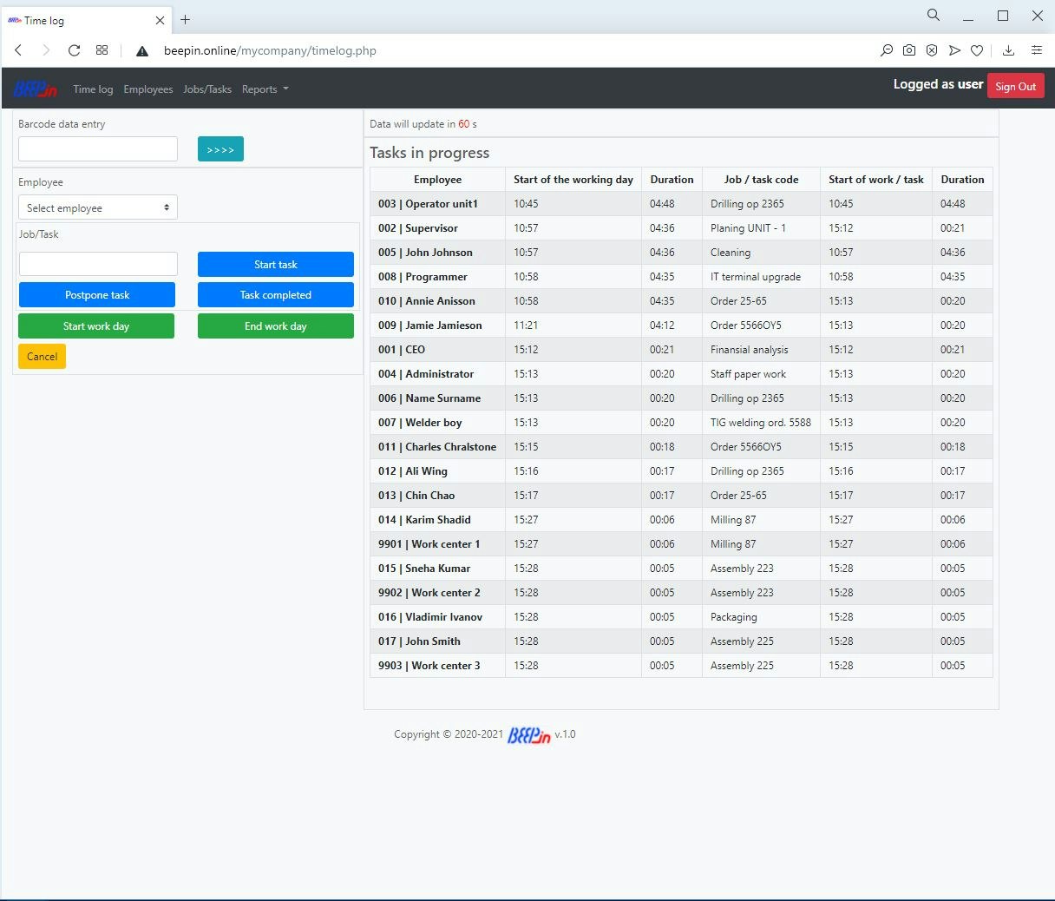This screenshot has width=1055, height=901.
Task: Click the ad blocker shield icon
Action: [x=932, y=50]
